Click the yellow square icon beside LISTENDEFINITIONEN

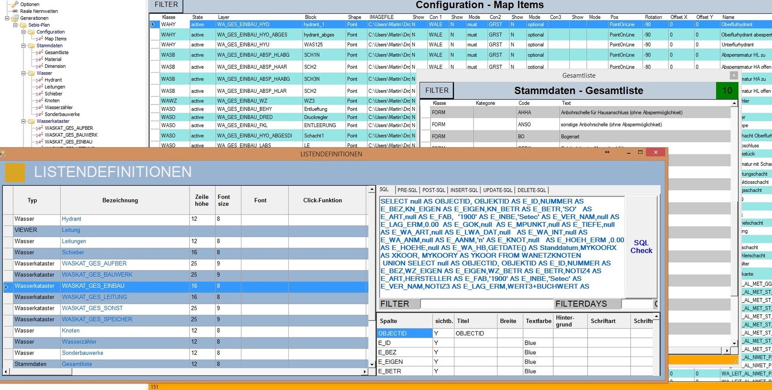15,172
